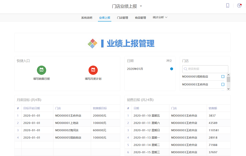Viewport: 246px width, 156px height.
Task: Click the 销售额 column header in 销售日报
Action: [213, 108]
